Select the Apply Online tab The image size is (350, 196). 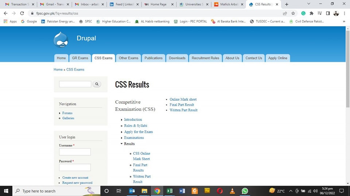[278, 58]
